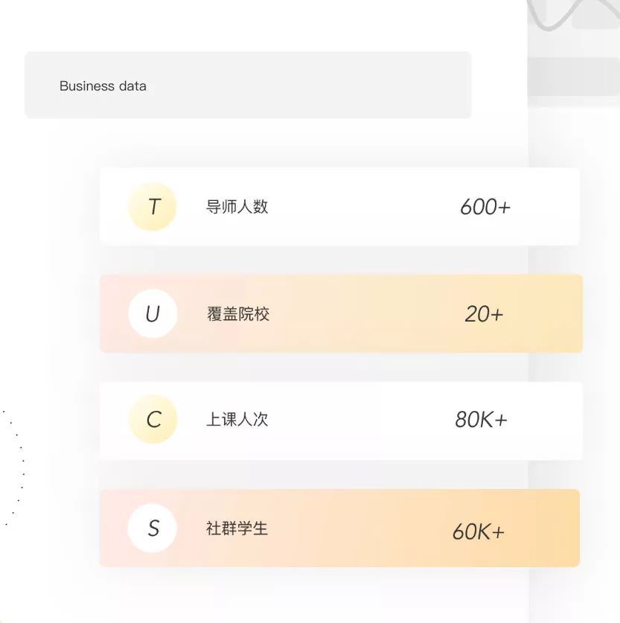The width and height of the screenshot is (620, 623).
Task: Toggle the 导师人数 statistics card
Action: 339,207
